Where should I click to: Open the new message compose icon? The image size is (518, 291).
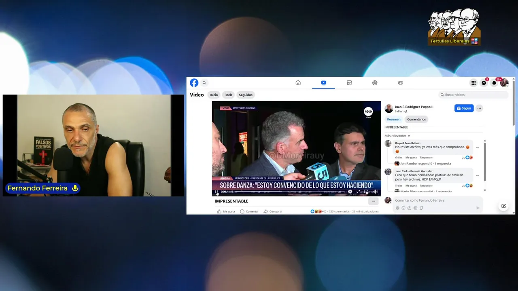point(503,206)
